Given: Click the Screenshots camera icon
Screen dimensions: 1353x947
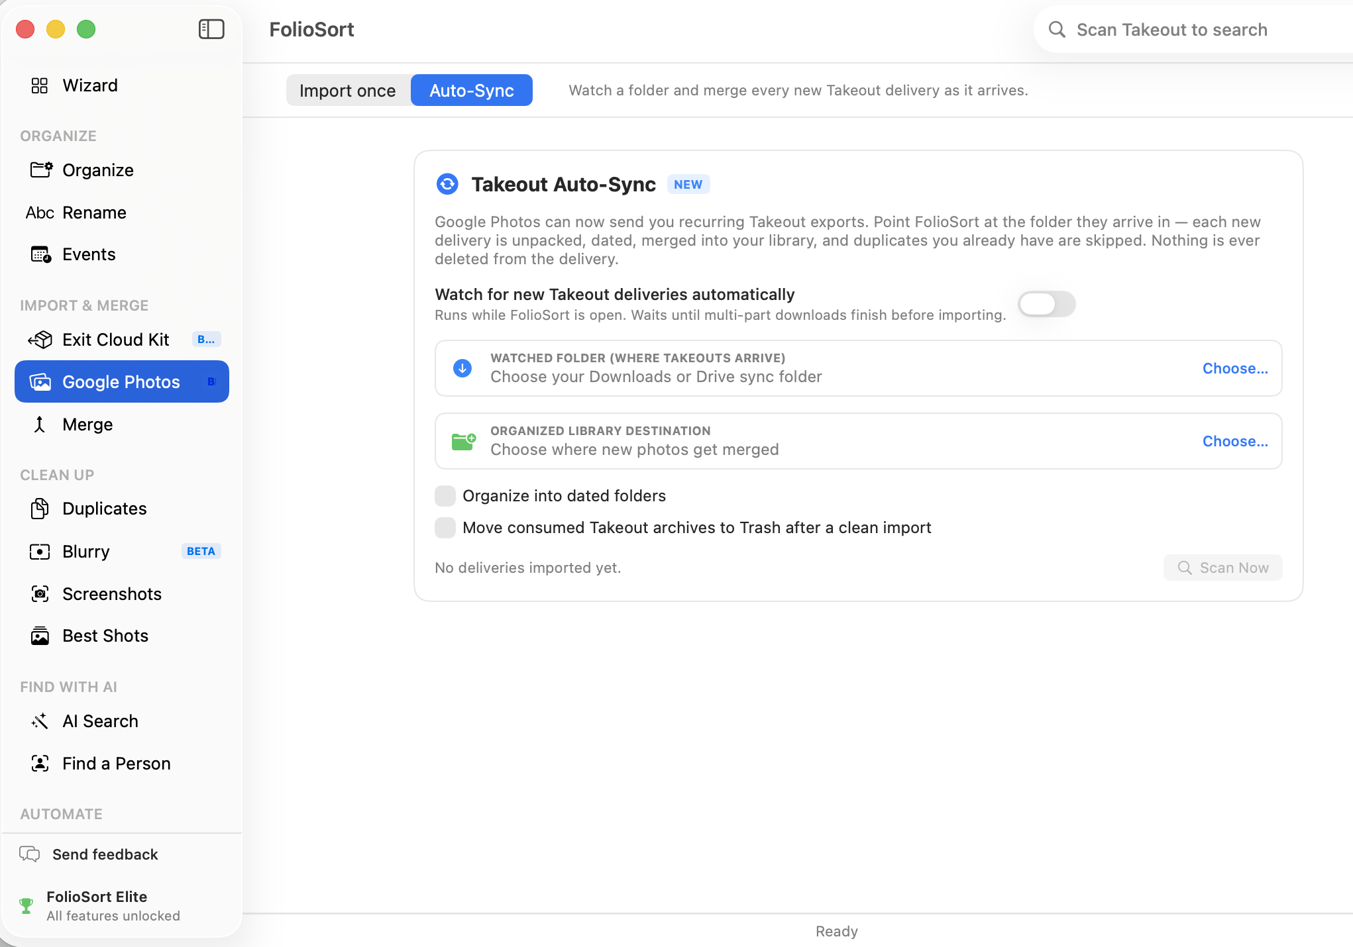Looking at the screenshot, I should [x=40, y=594].
